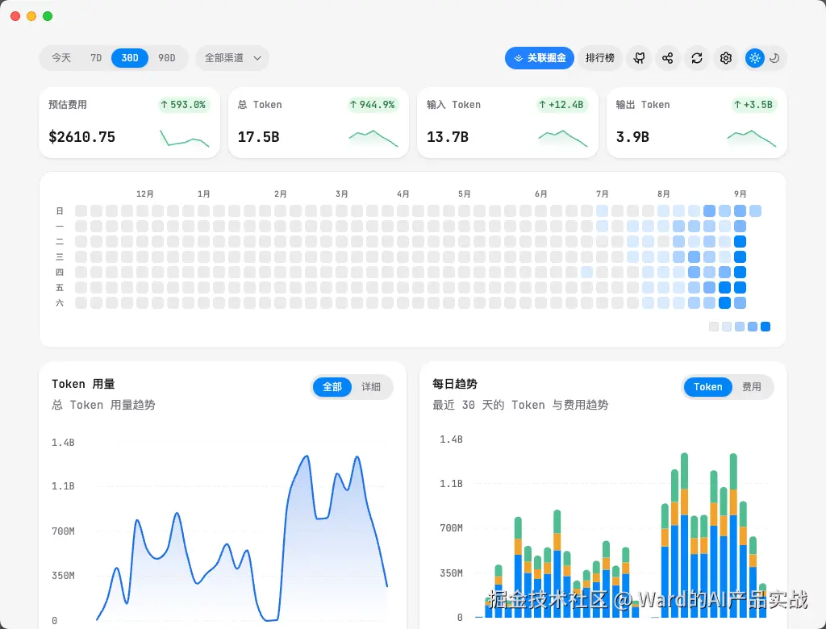The width and height of the screenshot is (826, 629).
Task: Click the $2610.75 estimated cost value
Action: [81, 137]
